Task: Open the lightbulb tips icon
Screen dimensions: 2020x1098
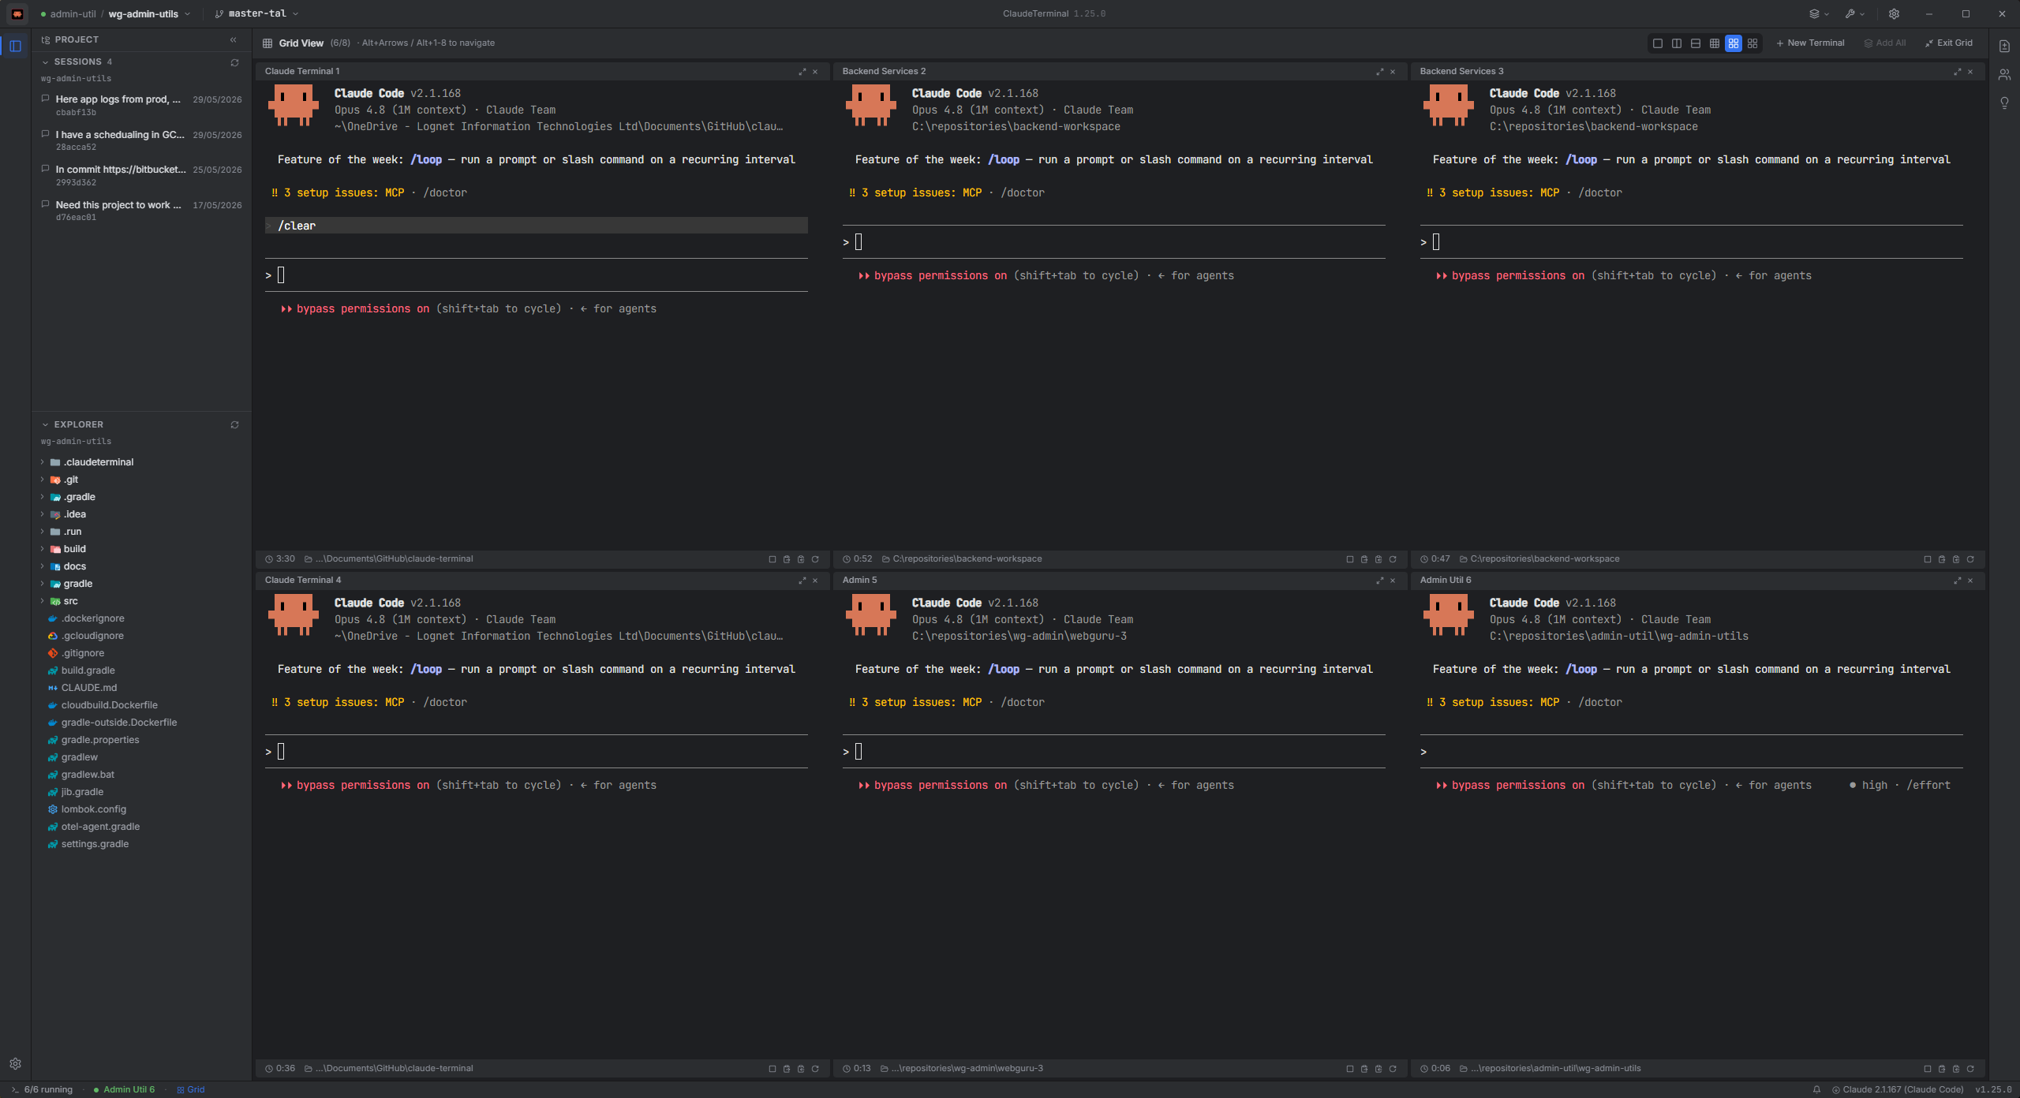Action: (x=2004, y=103)
